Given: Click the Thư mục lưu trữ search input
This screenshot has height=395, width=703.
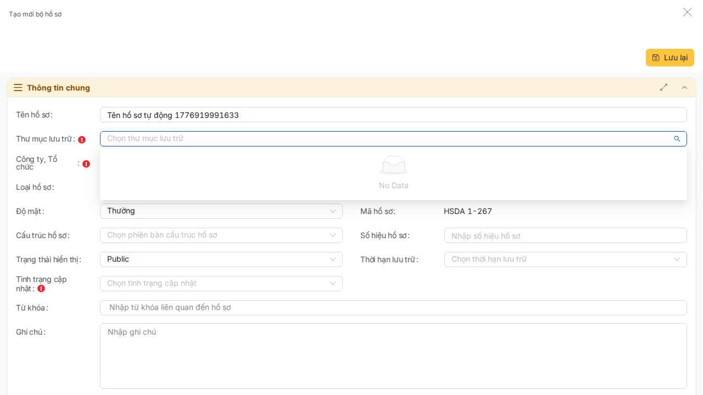Looking at the screenshot, I should tap(384, 139).
